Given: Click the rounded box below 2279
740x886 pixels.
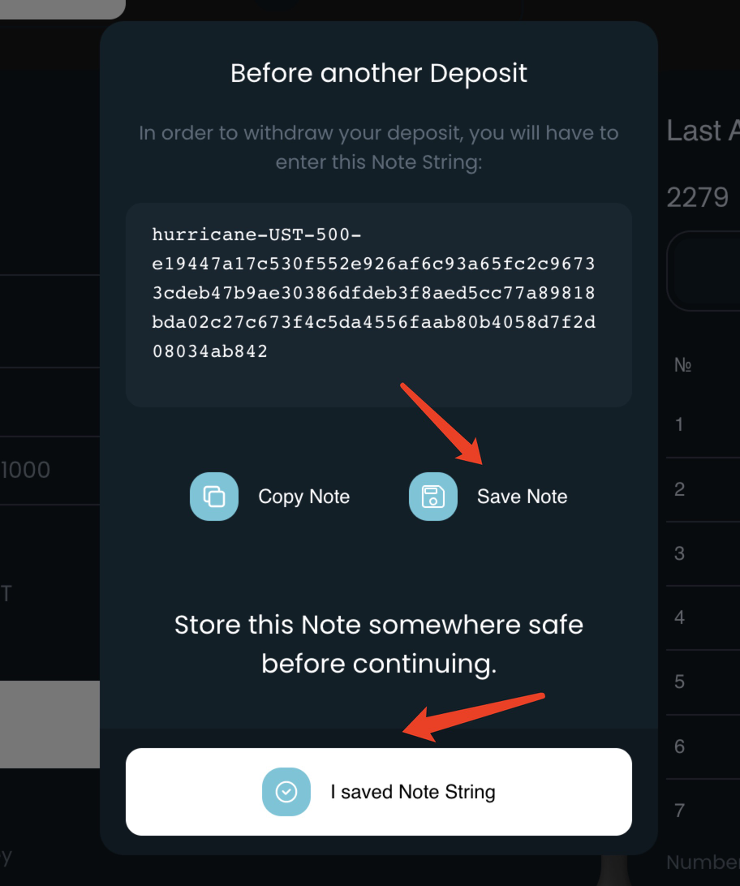Looking at the screenshot, I should [x=704, y=271].
